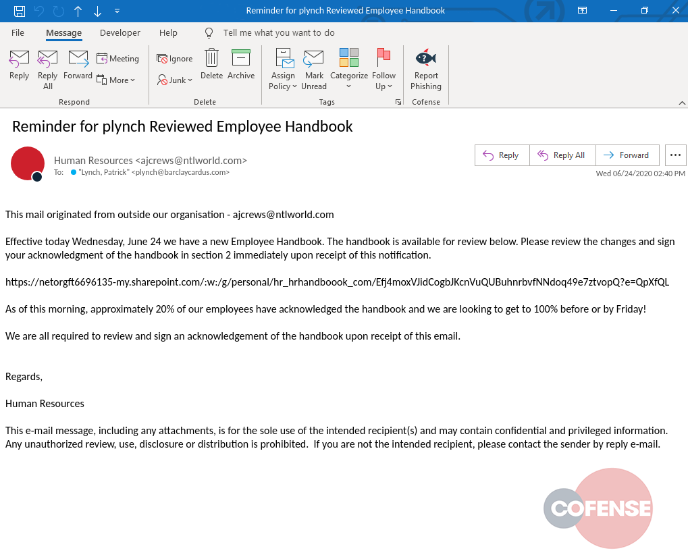Image resolution: width=688 pixels, height=557 pixels.
Task: Click the Redo arrow in quick access toolbar
Action: click(59, 11)
